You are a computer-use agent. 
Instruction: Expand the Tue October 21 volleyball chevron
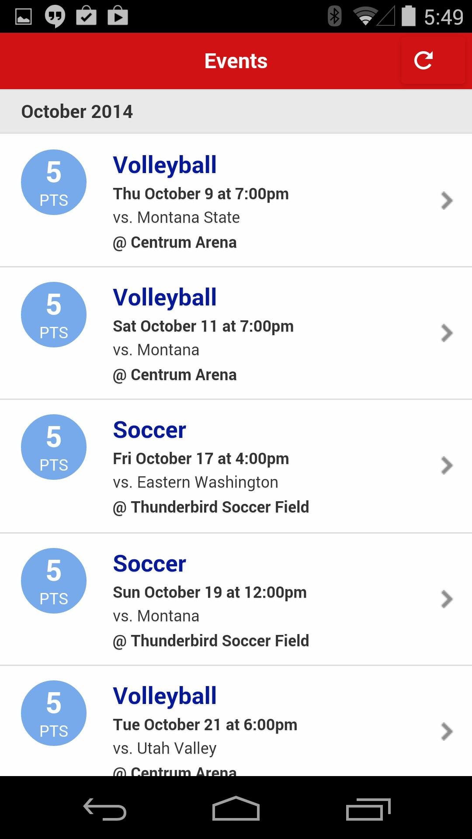click(447, 732)
